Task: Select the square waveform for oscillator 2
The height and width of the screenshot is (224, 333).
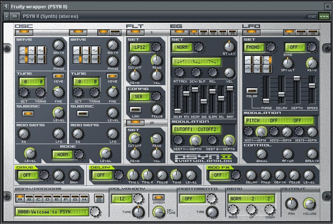Action: click(x=96, y=51)
